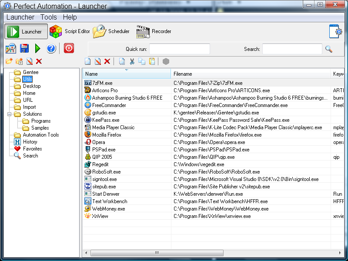Click the add subfolder icon with plus
Viewport: 348px width, 261px height.
tap(19, 61)
